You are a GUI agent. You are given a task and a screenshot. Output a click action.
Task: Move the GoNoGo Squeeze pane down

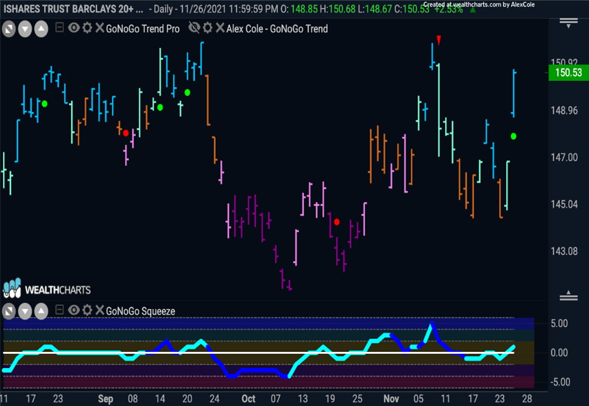[25, 311]
